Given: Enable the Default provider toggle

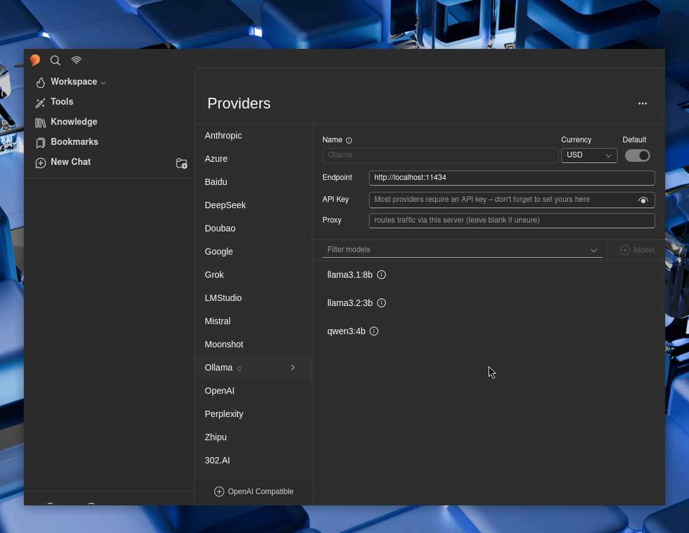Looking at the screenshot, I should (638, 155).
